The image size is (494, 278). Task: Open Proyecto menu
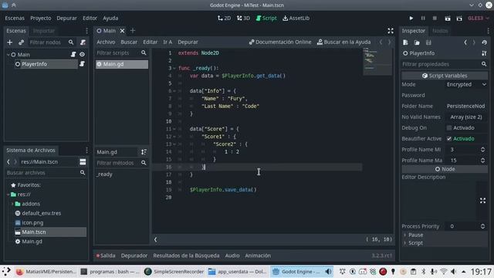click(x=41, y=19)
